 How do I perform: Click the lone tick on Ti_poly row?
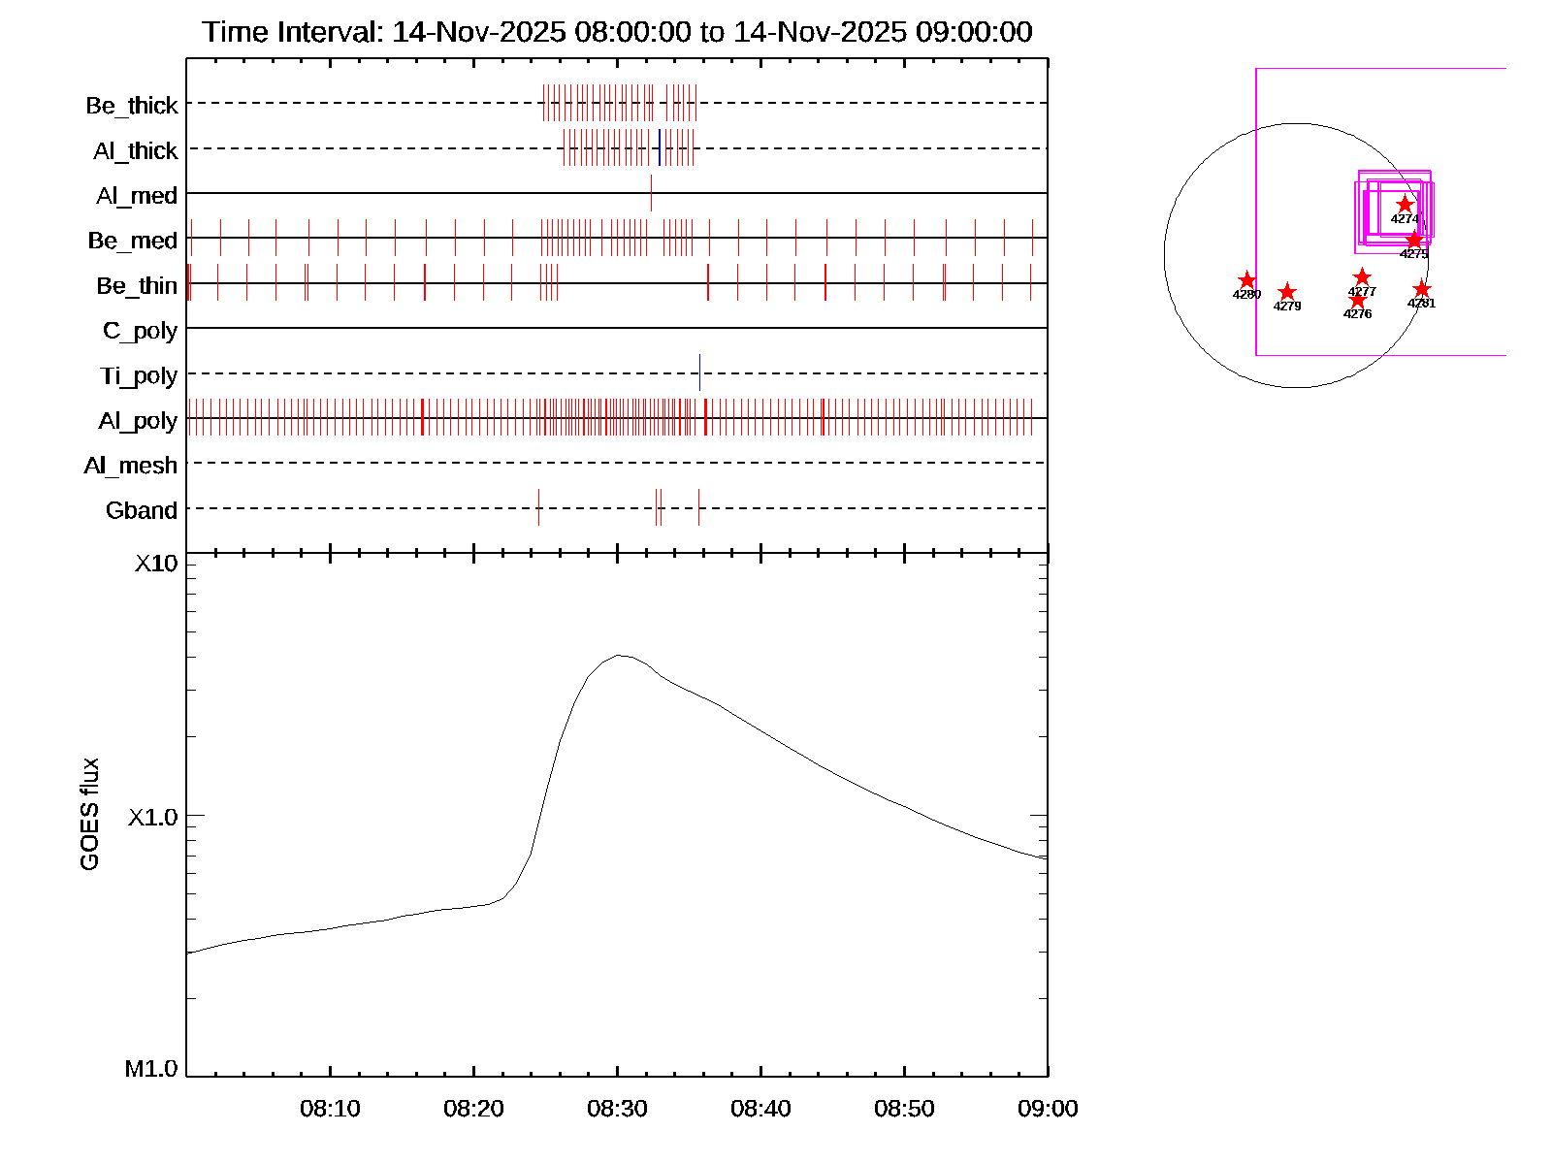699,373
